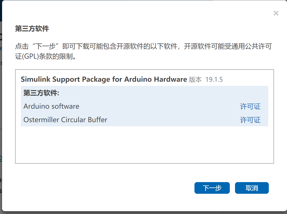The height and width of the screenshot is (214, 287).
Task: Click 取消 to abort the installation
Action: [251, 188]
